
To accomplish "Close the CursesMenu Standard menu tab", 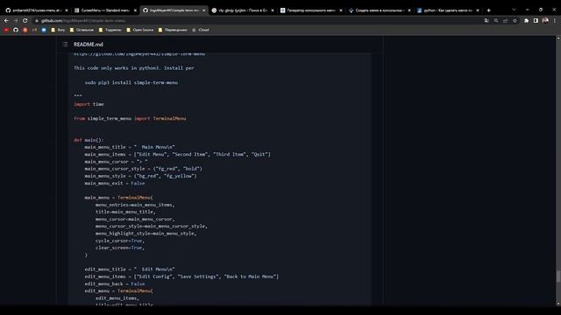I will [135, 10].
